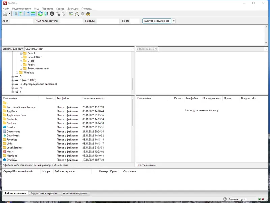270x203 pixels.
Task: Select the OneDrive cloud icon
Action: tap(5, 160)
